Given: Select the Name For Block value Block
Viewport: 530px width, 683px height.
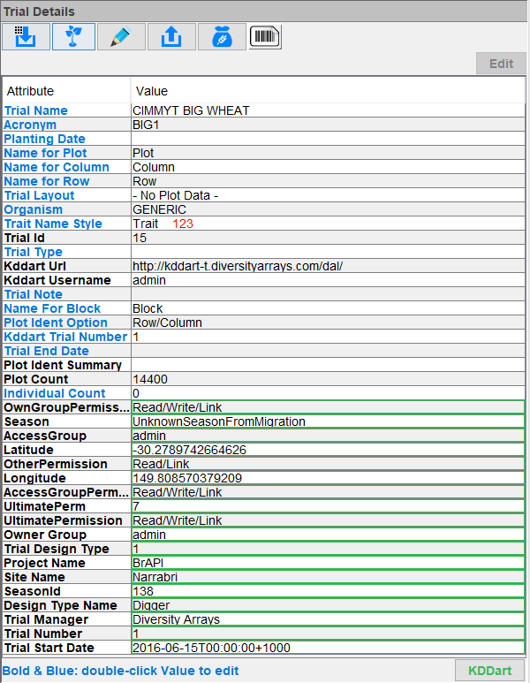Looking at the screenshot, I should pyautogui.click(x=328, y=309).
